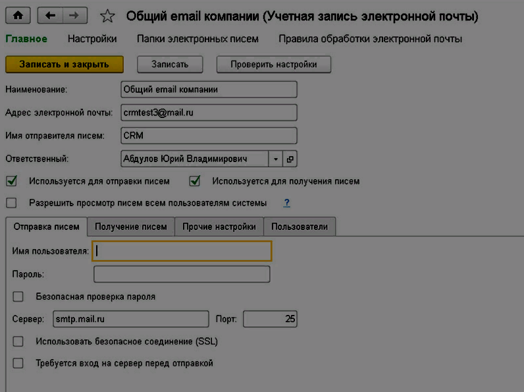Open Правила обработки электронной почты link

370,39
